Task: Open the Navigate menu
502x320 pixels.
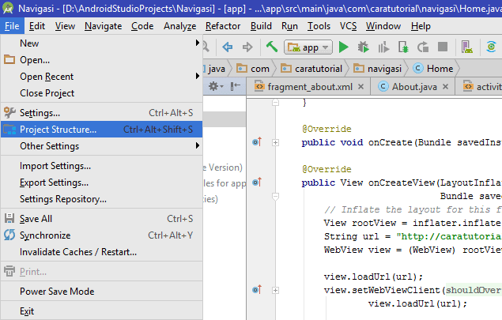Action: [x=103, y=26]
